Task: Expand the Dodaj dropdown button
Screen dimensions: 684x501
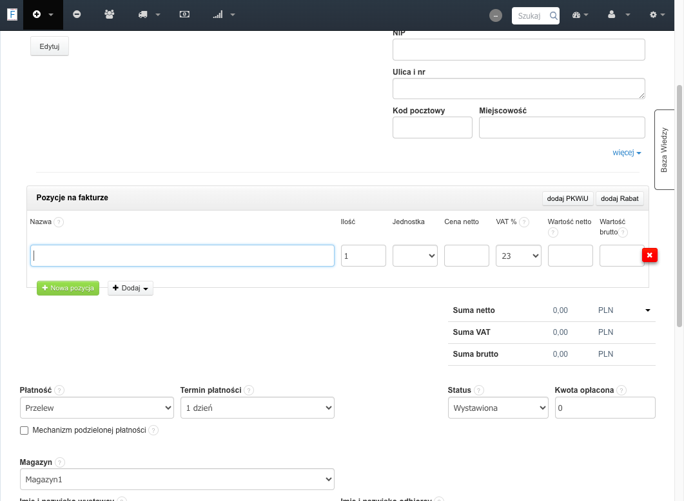Action: (x=130, y=288)
